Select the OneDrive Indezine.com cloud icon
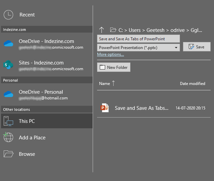This screenshot has width=214, height=181. tap(8, 44)
